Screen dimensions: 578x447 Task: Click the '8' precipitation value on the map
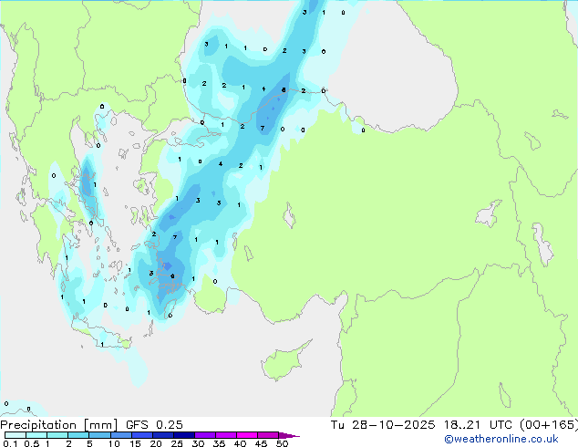(x=284, y=89)
